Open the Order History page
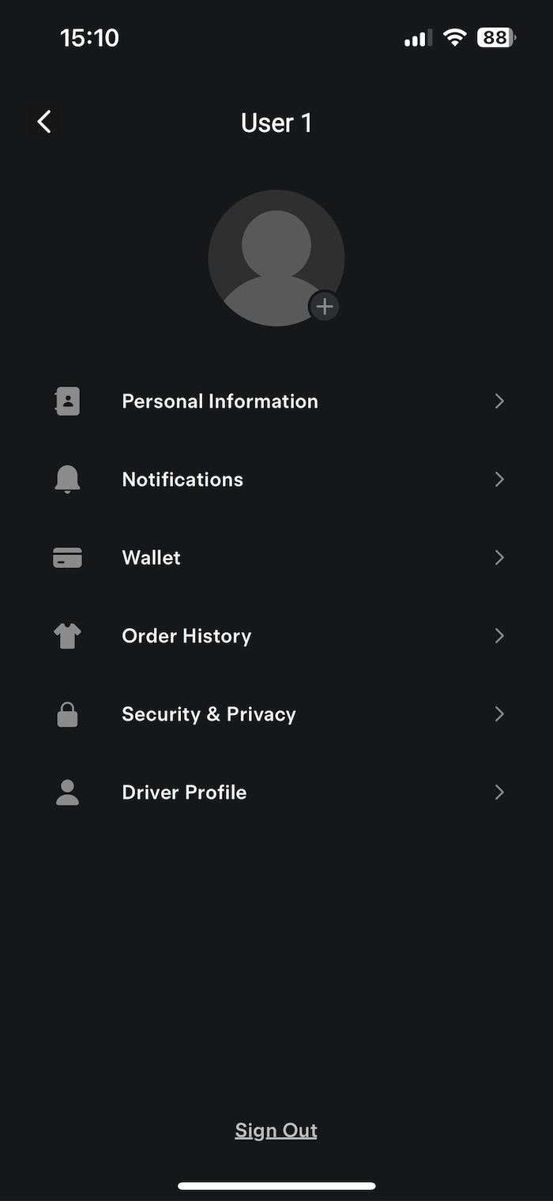The width and height of the screenshot is (553, 1201). pos(499,635)
